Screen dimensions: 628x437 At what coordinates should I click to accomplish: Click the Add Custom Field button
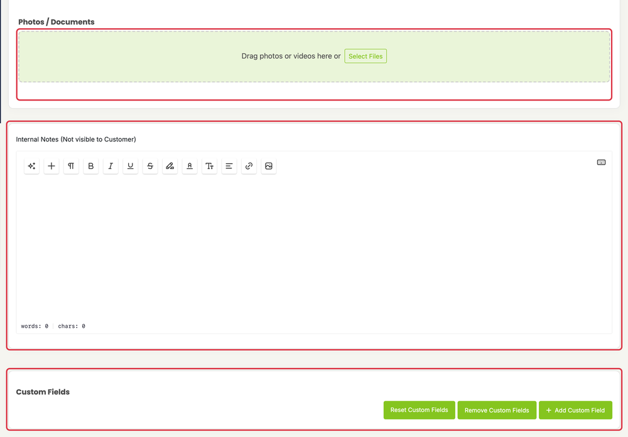575,410
